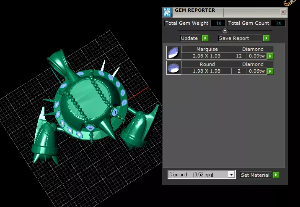Image resolution: width=300 pixels, height=207 pixels.
Task: Click the Total Gem Count label
Action: pos(248,23)
